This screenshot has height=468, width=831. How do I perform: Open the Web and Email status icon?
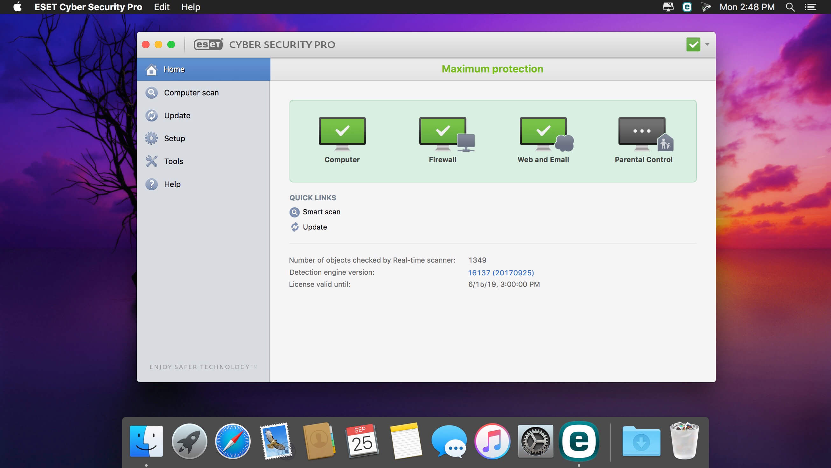[547, 134]
